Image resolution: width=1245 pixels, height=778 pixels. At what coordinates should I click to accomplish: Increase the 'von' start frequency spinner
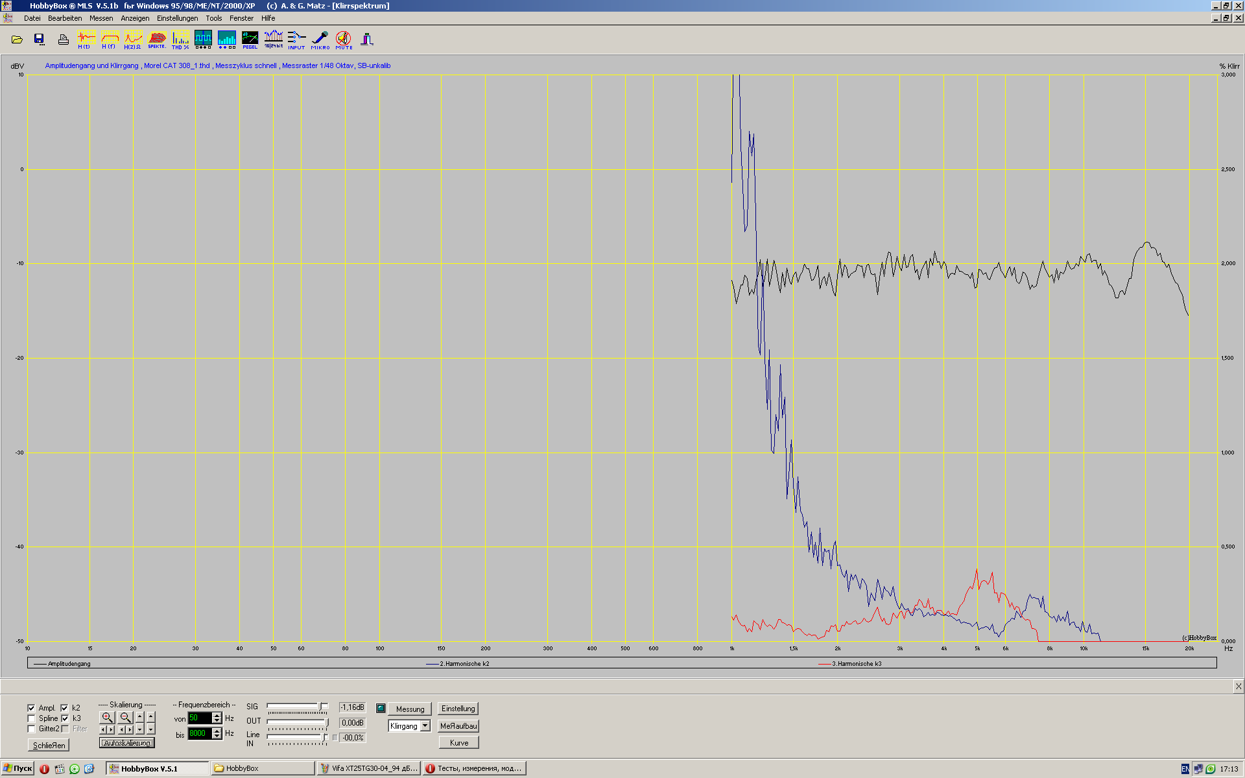click(217, 715)
